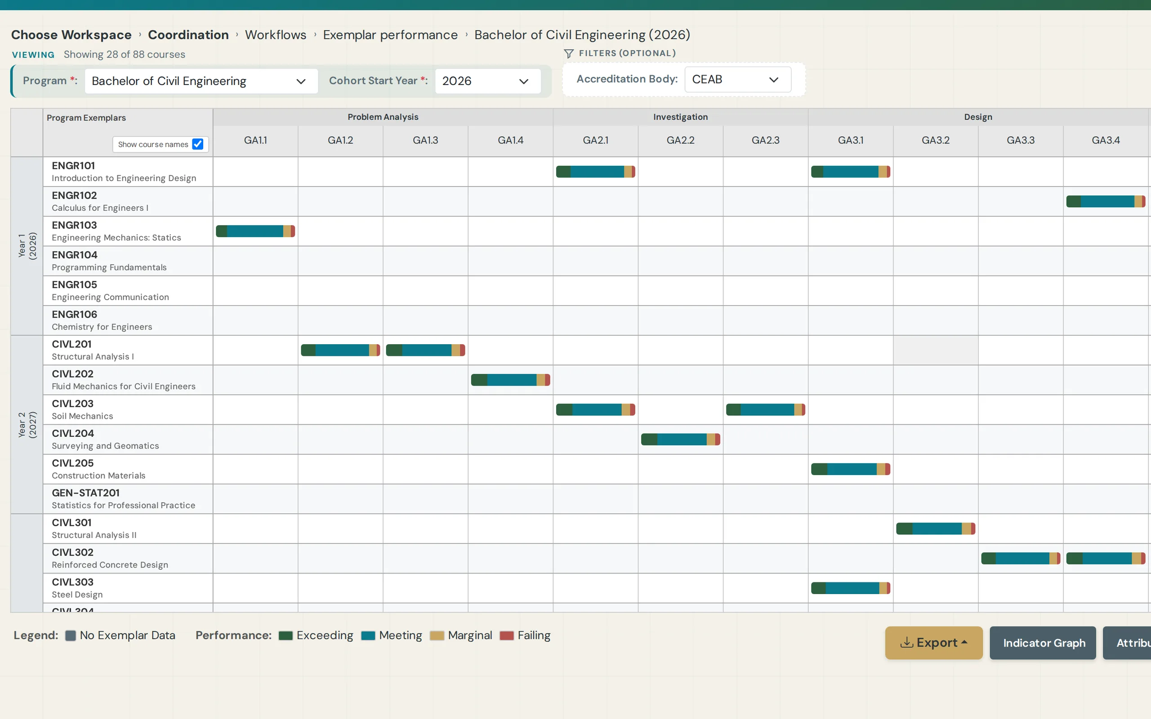Select the Design column group header

978,117
